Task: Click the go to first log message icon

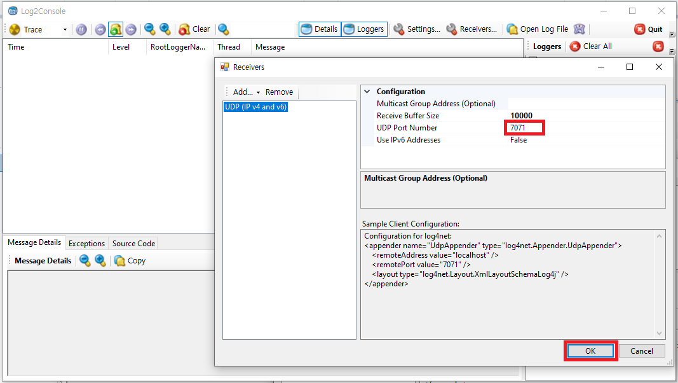Action: point(100,29)
